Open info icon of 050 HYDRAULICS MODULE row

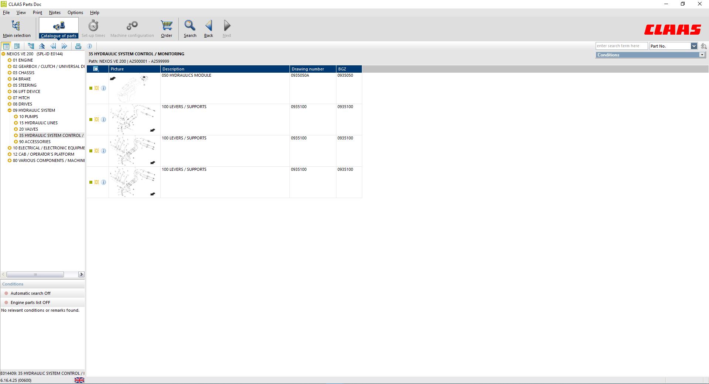tap(103, 88)
